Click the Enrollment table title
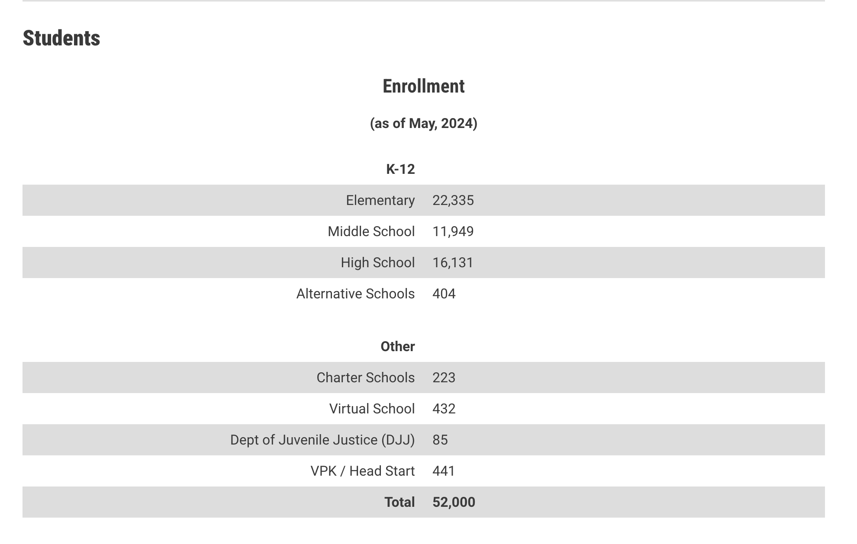 (x=423, y=86)
